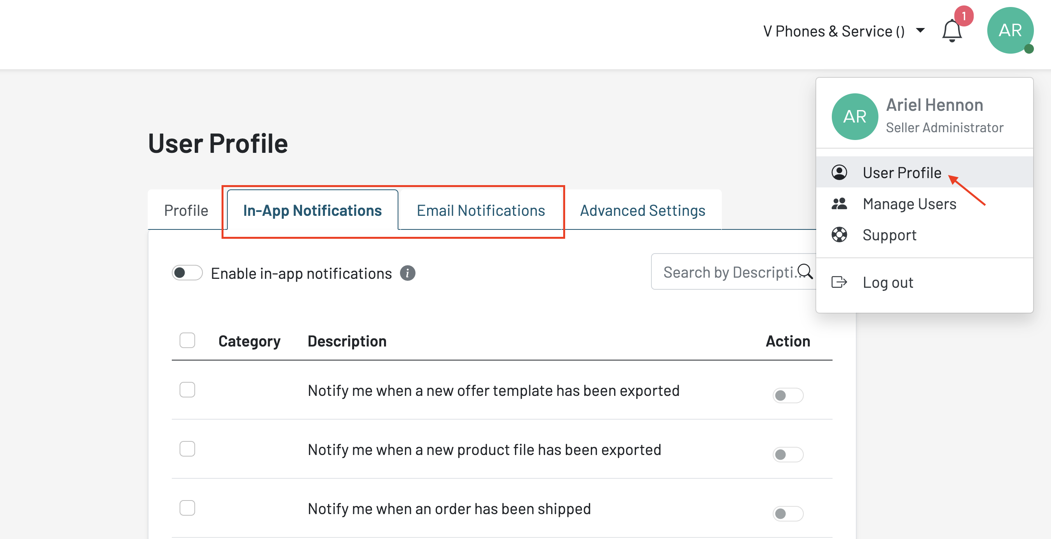Click the info icon beside enable notifications

(407, 273)
